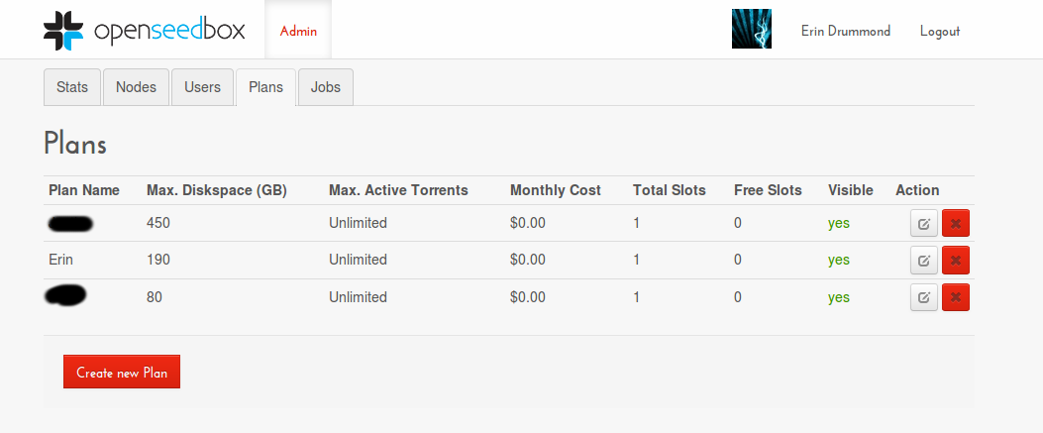The height and width of the screenshot is (433, 1043).
Task: Click the Plan Name column header
Action: (84, 190)
